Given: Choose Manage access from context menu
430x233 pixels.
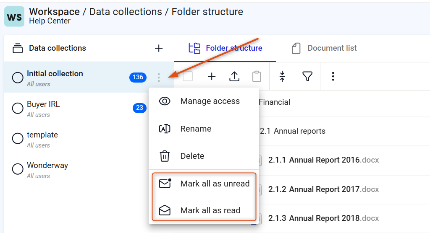Looking at the screenshot, I should pyautogui.click(x=204, y=101).
